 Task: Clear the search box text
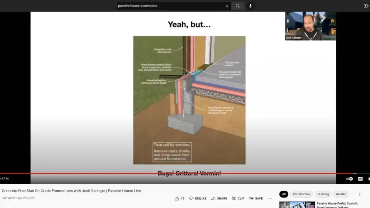point(227,6)
